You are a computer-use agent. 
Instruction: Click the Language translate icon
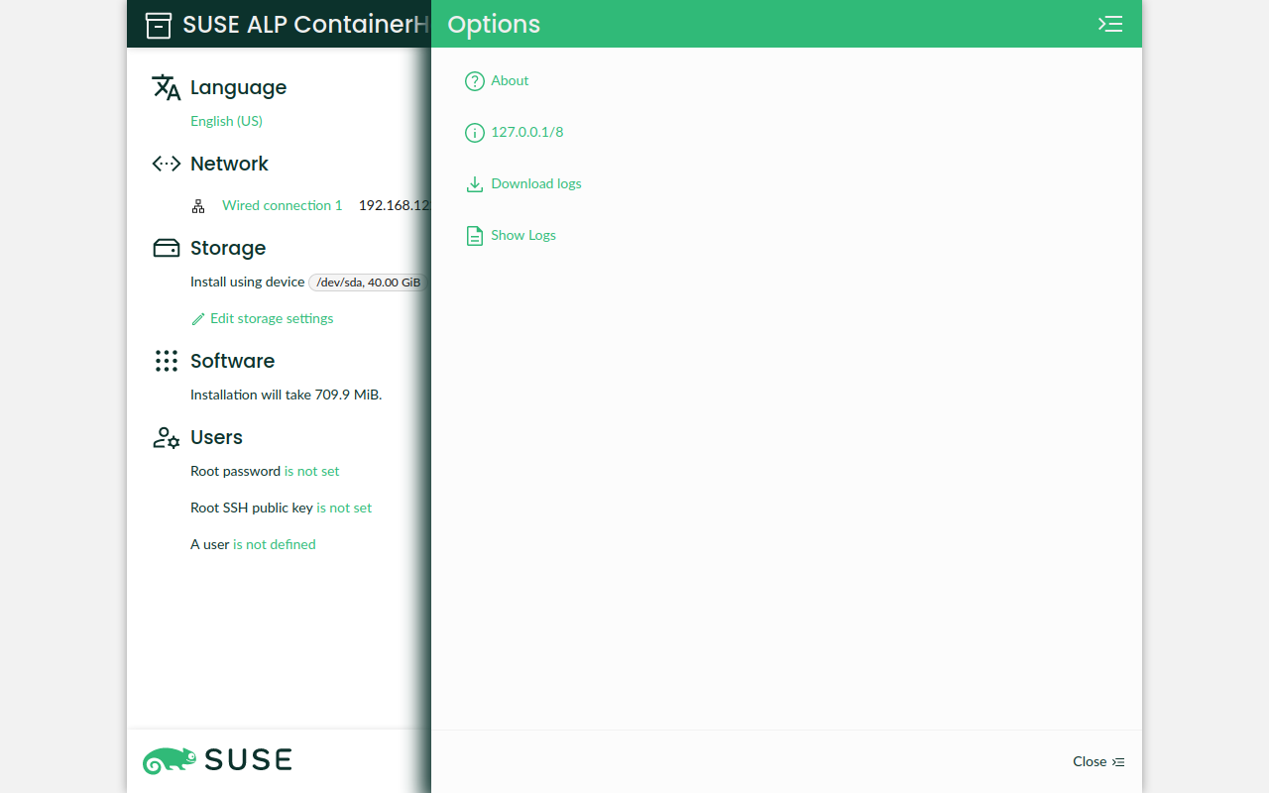click(166, 87)
